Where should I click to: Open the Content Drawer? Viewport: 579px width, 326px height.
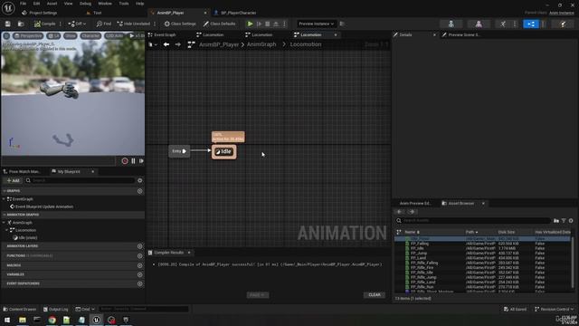20,309
